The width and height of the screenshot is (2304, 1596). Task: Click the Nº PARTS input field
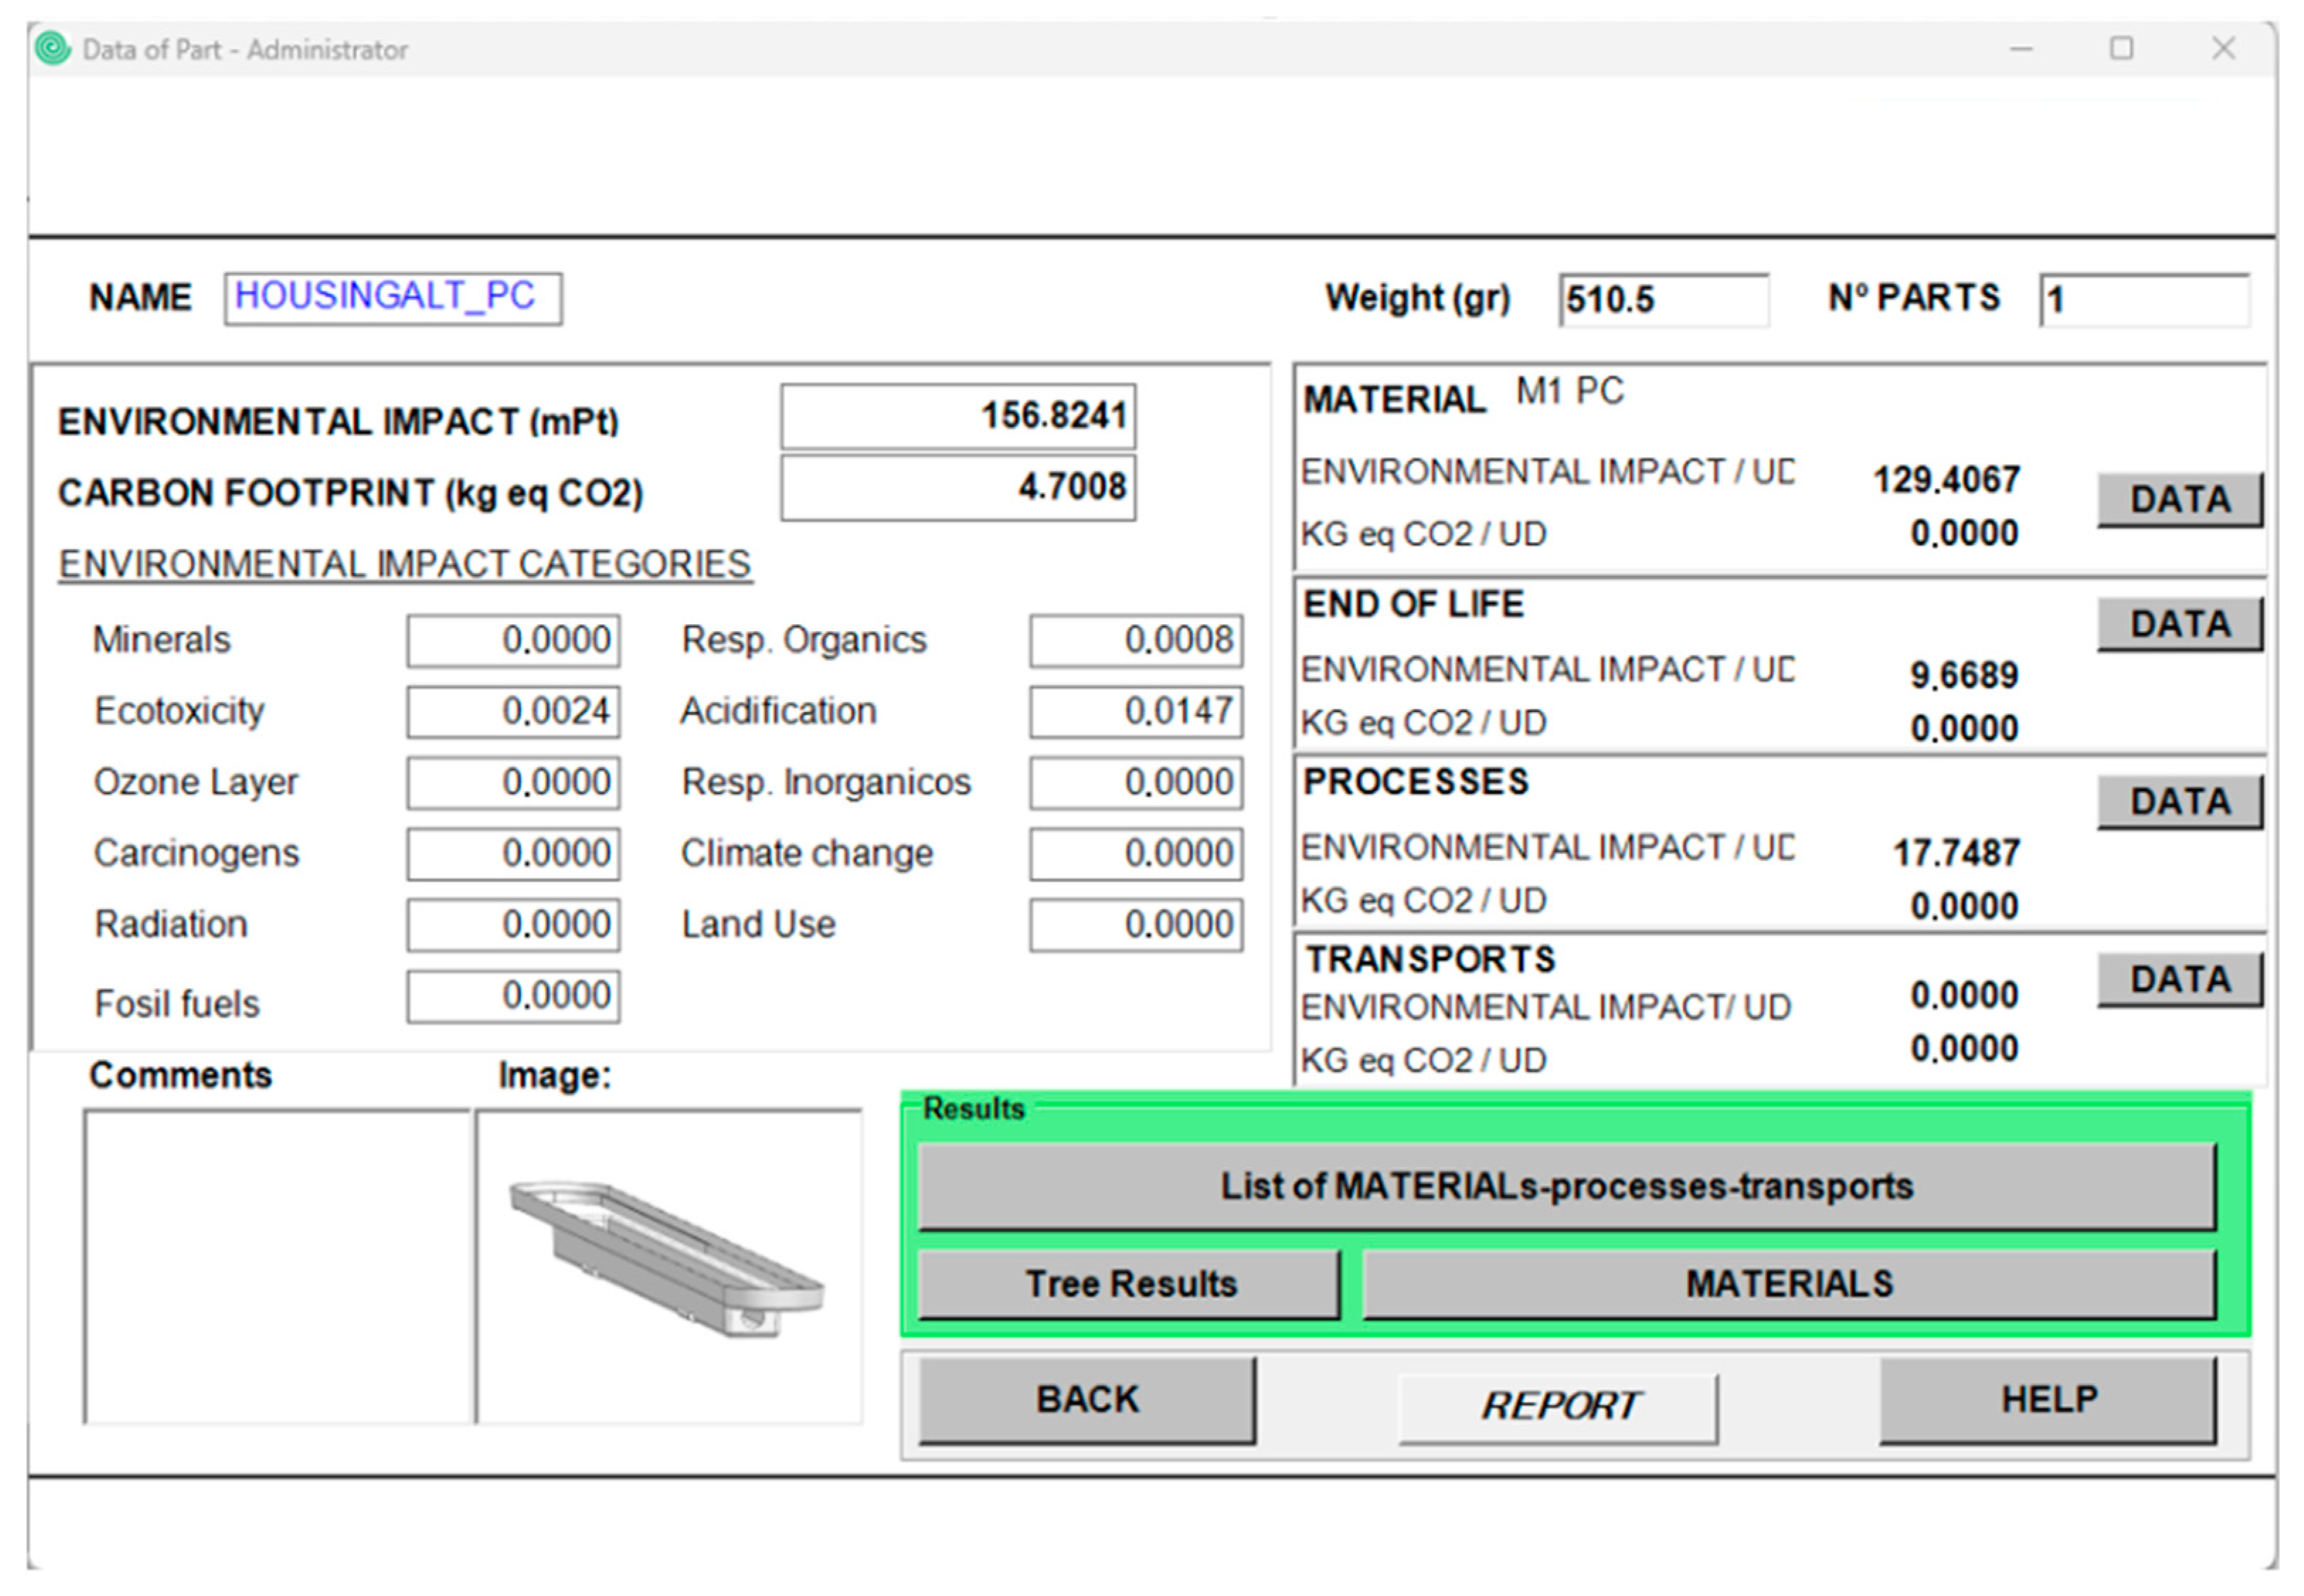click(2144, 299)
